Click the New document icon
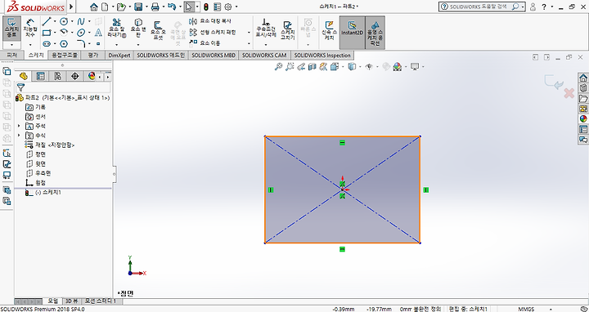This screenshot has width=589, height=312. 105,7
